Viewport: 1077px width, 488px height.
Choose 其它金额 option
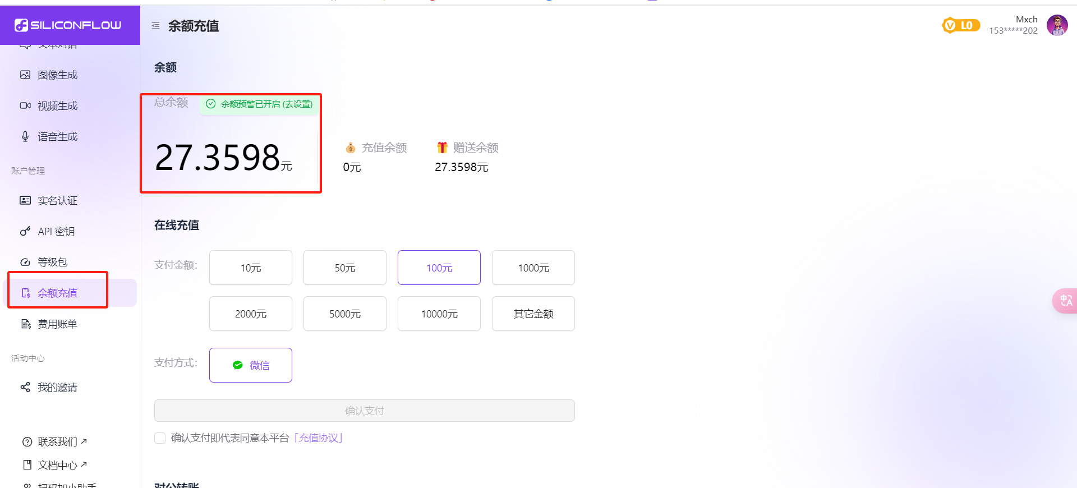533,314
